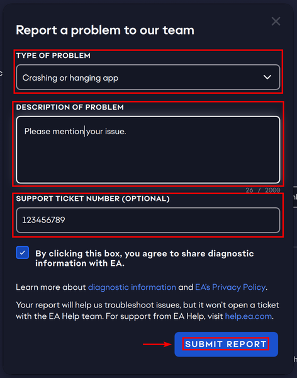
Task: Untick the share diagnostic information checkbox
Action: click(23, 253)
